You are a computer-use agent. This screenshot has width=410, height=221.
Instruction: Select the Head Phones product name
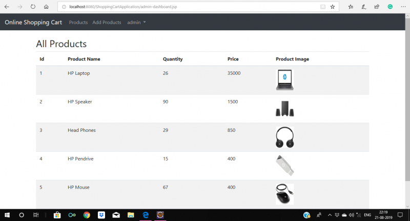tap(81, 130)
